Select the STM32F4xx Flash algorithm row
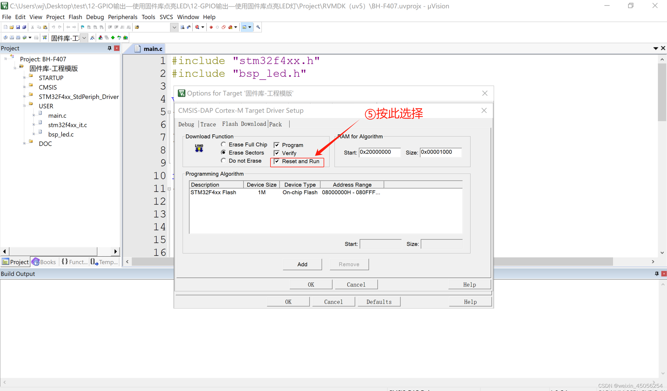This screenshot has width=667, height=391. (326, 192)
